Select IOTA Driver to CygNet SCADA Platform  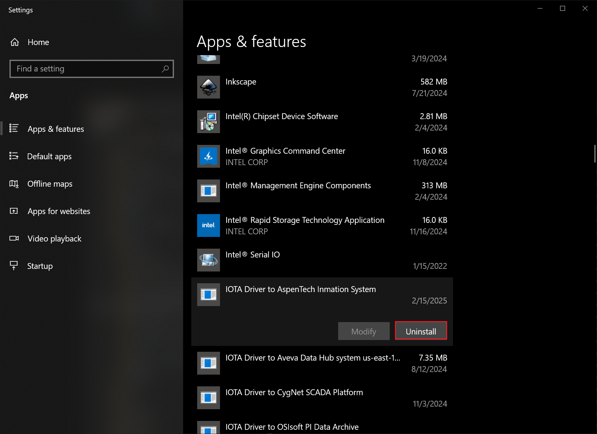pyautogui.click(x=322, y=398)
